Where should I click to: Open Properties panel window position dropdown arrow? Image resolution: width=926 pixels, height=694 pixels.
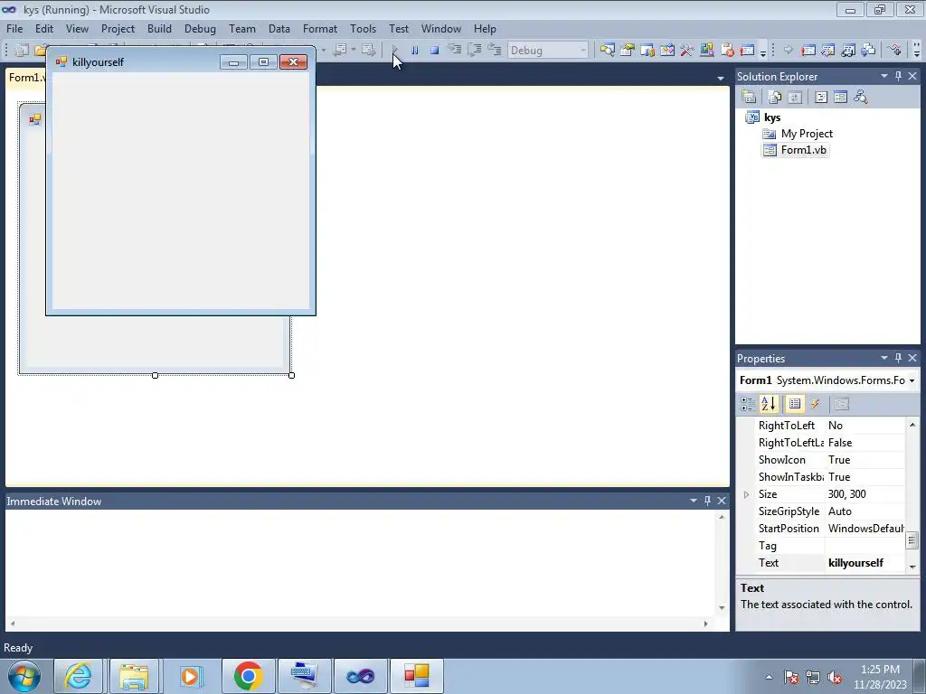pyautogui.click(x=884, y=358)
